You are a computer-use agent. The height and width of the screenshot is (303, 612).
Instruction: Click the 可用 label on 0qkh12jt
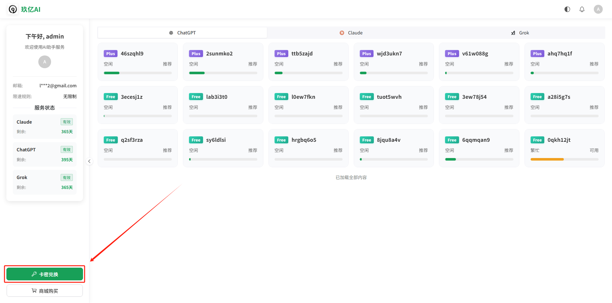pyautogui.click(x=594, y=150)
